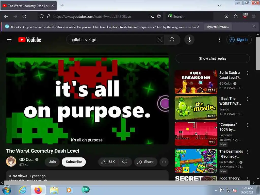
Task: List all tabs dropdown arrow
Action: [x=219, y=6]
